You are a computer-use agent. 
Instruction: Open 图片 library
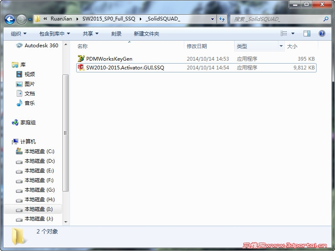(26, 84)
